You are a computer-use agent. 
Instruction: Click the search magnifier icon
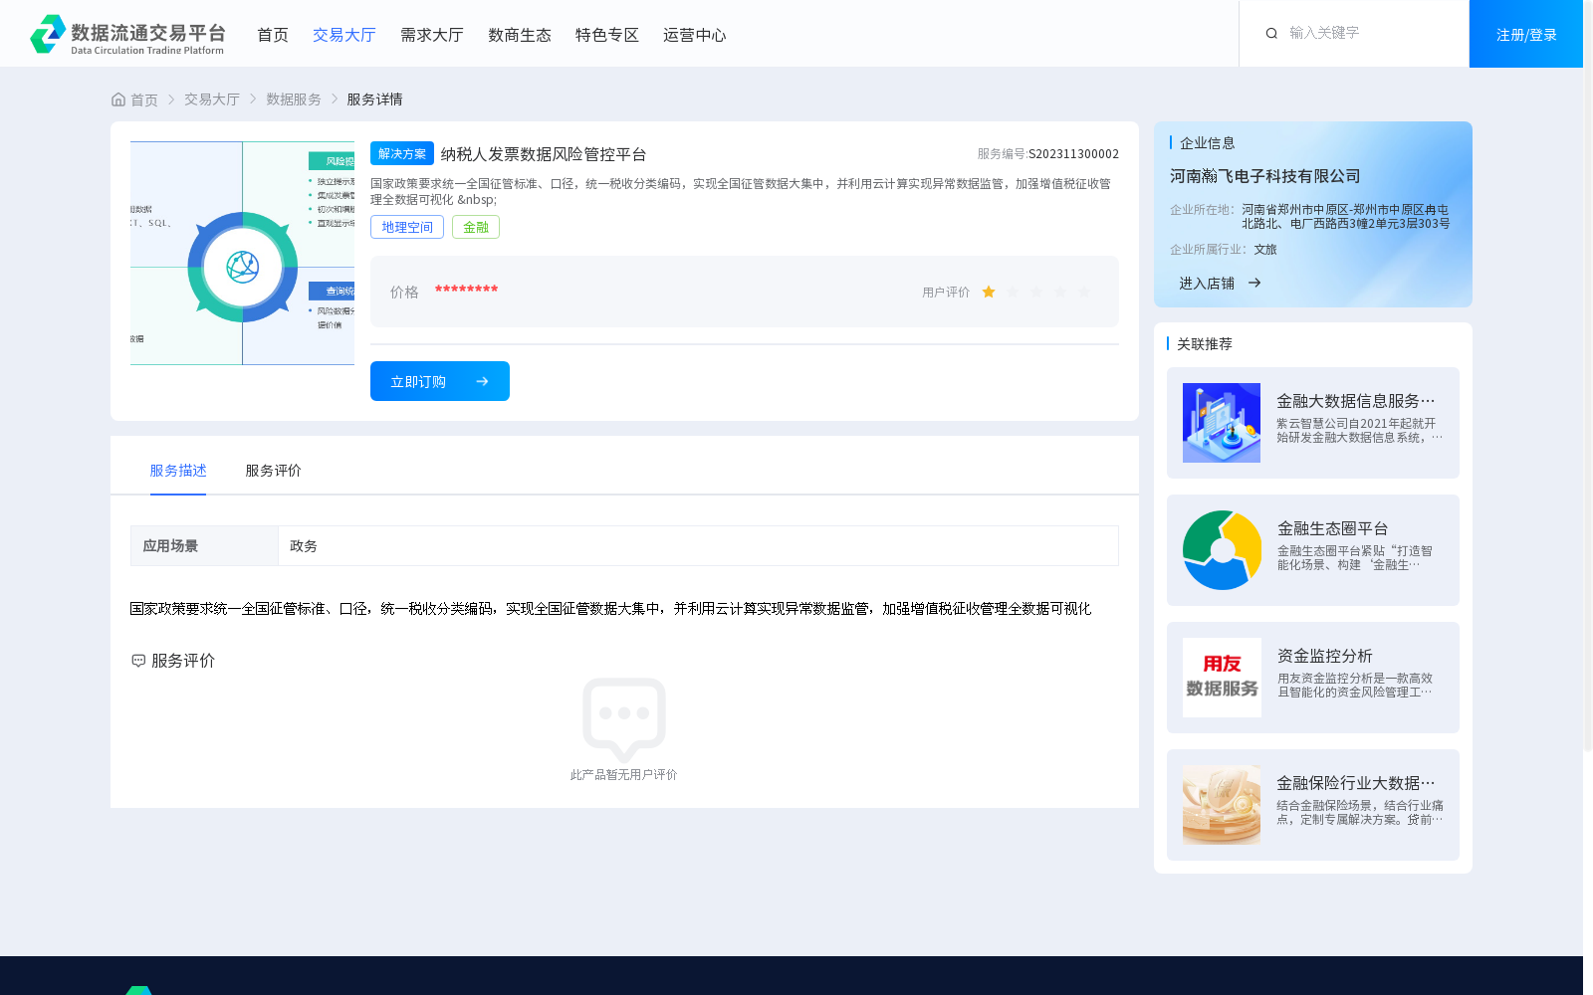point(1271,34)
